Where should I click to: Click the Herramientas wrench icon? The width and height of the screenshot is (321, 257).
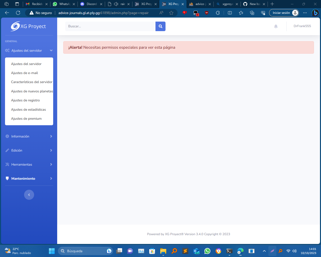[7, 164]
